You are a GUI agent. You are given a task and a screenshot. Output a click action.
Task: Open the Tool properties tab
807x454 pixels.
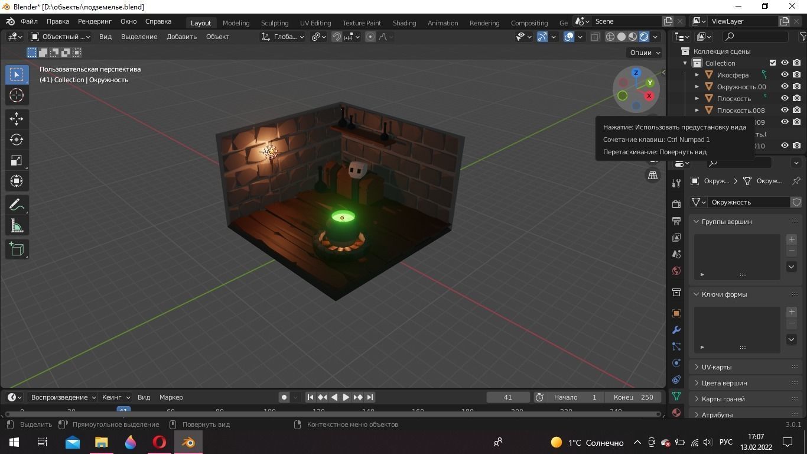pos(676,183)
